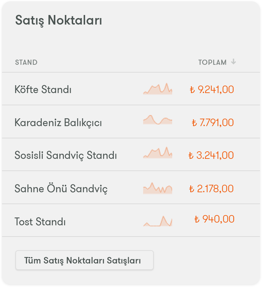Click the ₺ 2.178,00 total amount
This screenshot has width=262, height=287.
211,188
